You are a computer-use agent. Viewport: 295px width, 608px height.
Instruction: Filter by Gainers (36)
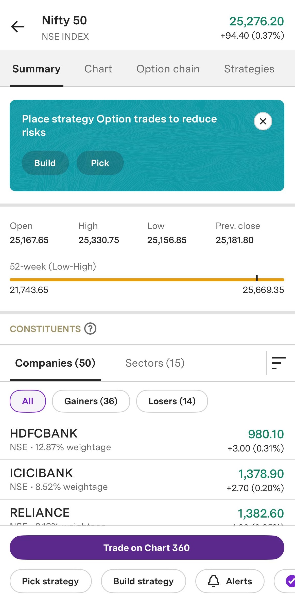pyautogui.click(x=91, y=401)
